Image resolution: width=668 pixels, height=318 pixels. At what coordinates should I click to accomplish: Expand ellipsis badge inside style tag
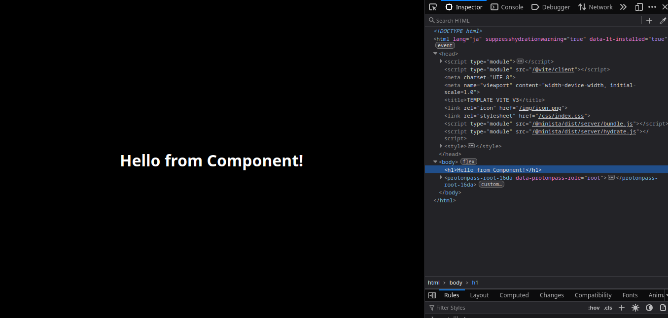coord(471,146)
